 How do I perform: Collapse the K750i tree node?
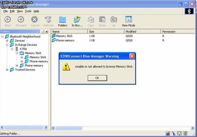(x=12, y=49)
